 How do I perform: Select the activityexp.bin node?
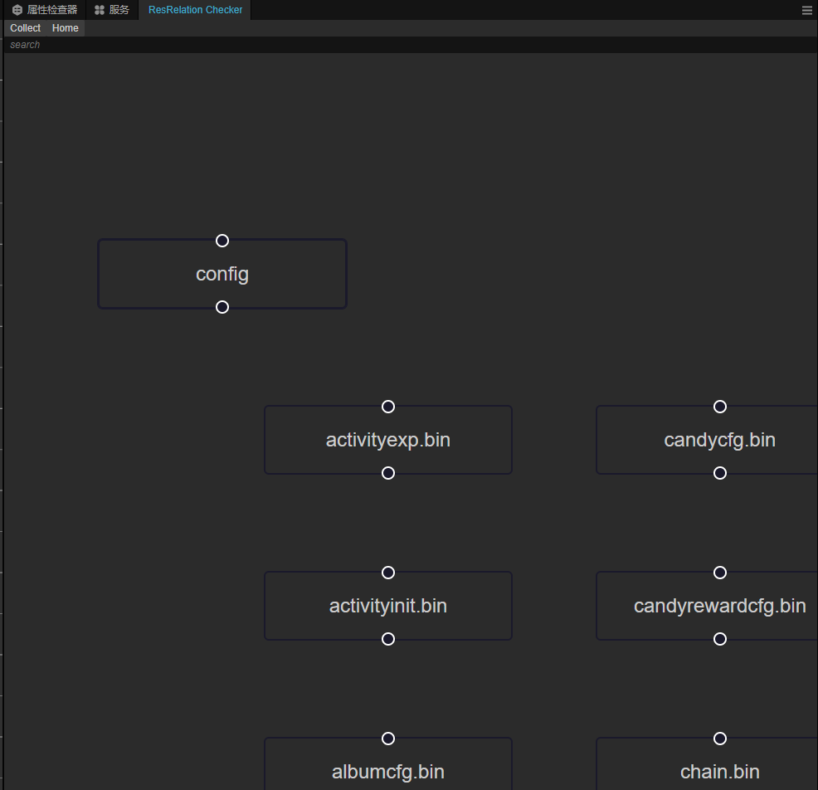point(388,440)
